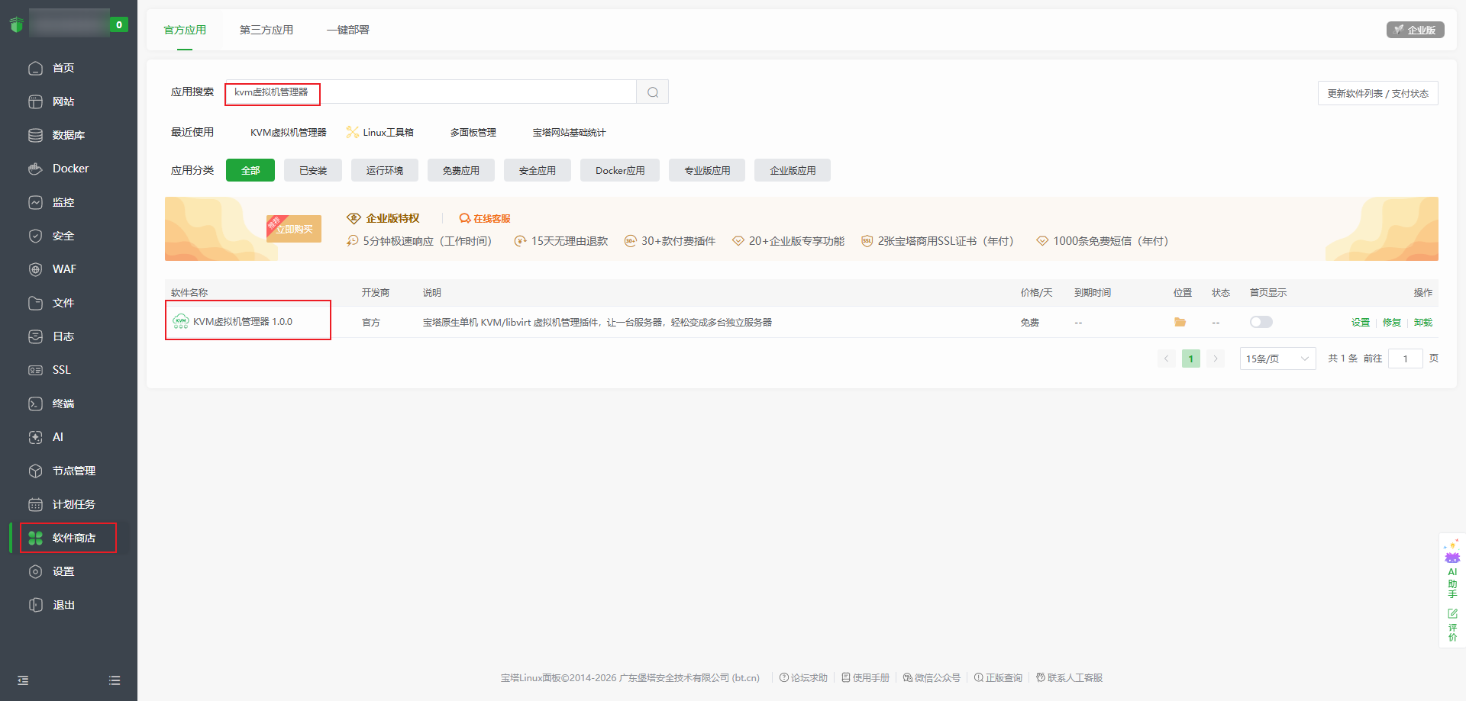Click the bottom sidebar list-layout icon
Viewport: 1466px width, 701px height.
[115, 680]
